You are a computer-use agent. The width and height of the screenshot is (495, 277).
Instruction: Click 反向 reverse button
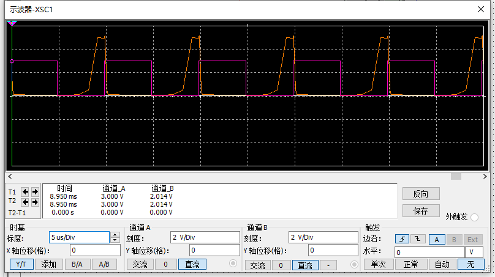[x=421, y=194]
